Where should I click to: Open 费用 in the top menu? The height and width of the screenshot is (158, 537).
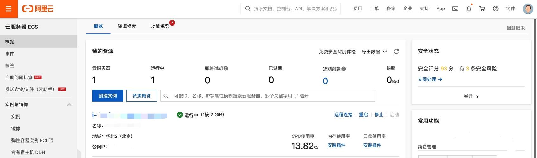pos(358,9)
